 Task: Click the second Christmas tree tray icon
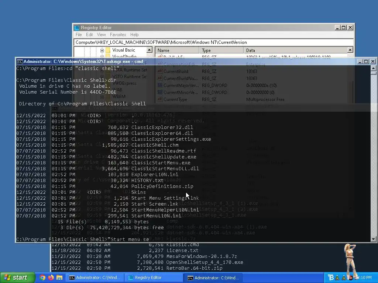coord(344,278)
